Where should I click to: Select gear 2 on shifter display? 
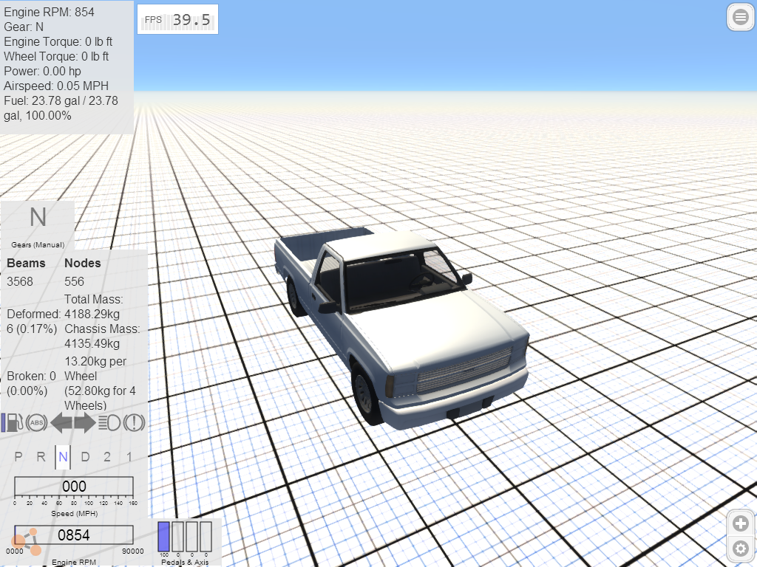click(107, 456)
